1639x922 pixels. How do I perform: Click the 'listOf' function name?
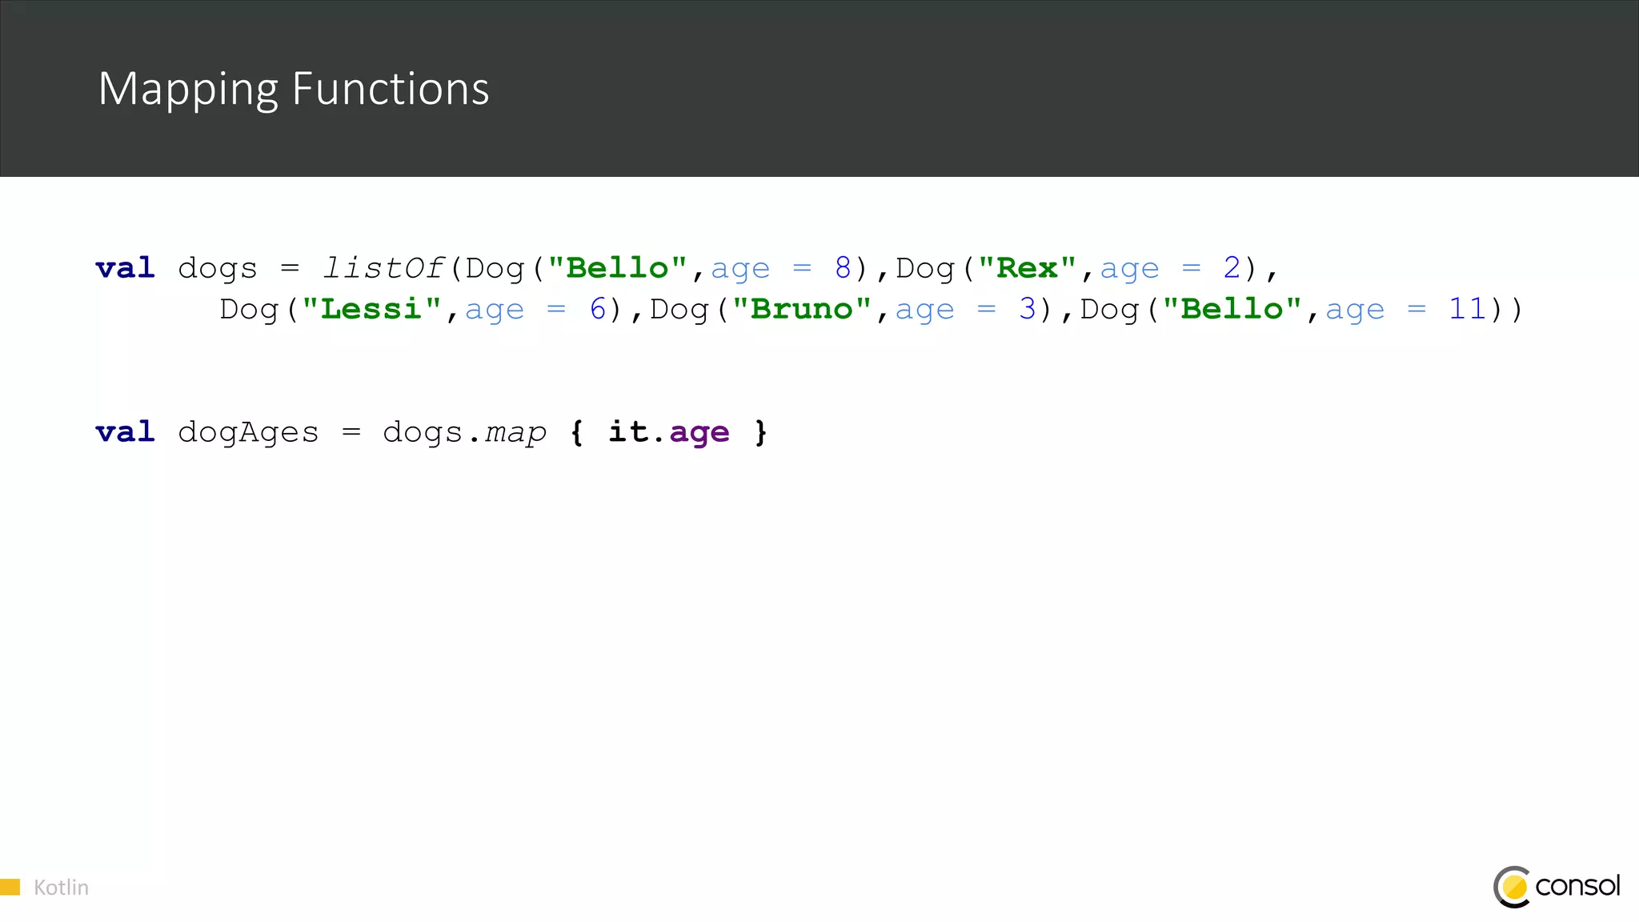(x=383, y=268)
